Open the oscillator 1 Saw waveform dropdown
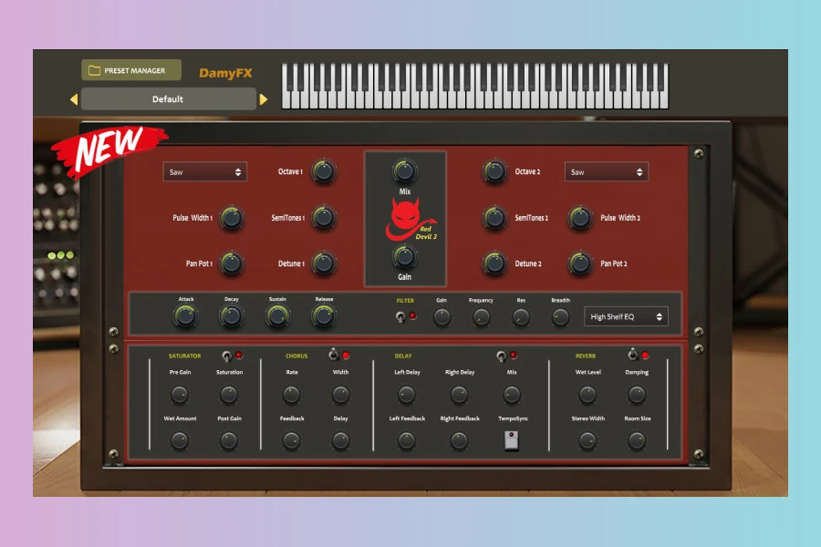821x547 pixels. (205, 171)
